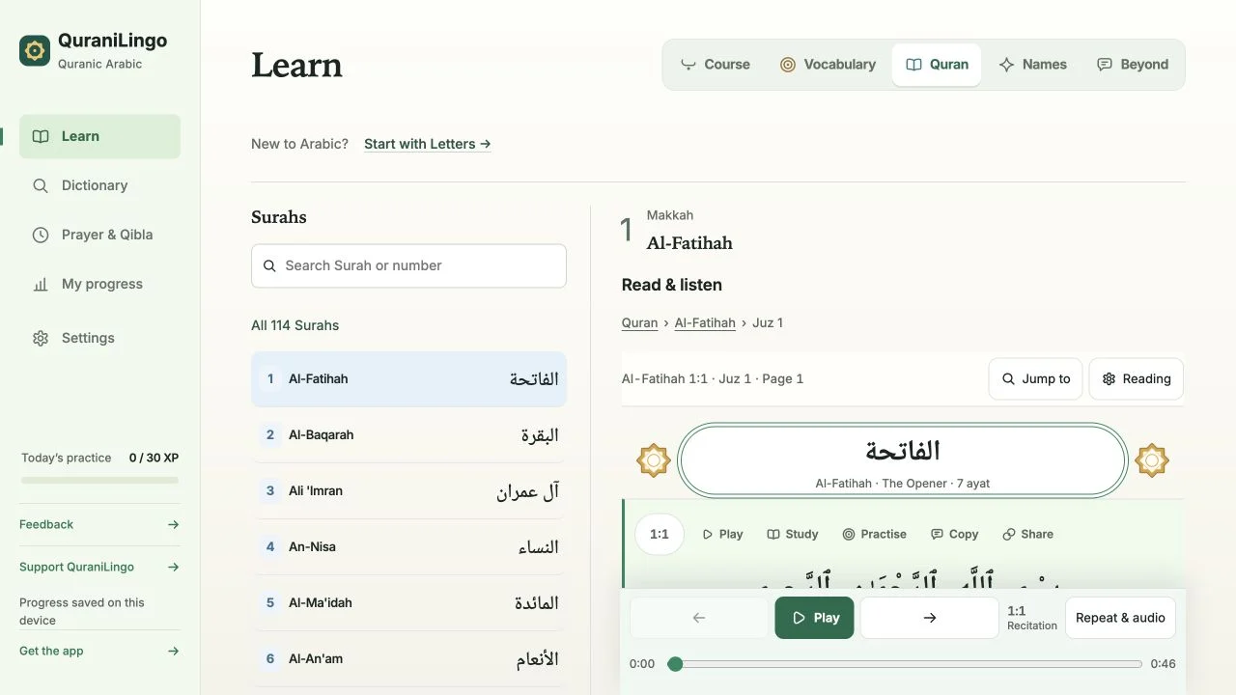1236x695 pixels.
Task: Skip to the next ayah arrow
Action: point(930,618)
